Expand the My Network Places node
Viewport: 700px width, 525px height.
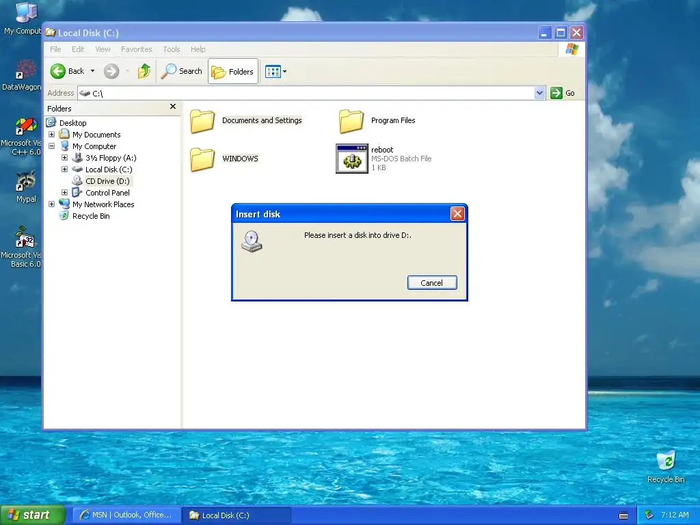51,204
